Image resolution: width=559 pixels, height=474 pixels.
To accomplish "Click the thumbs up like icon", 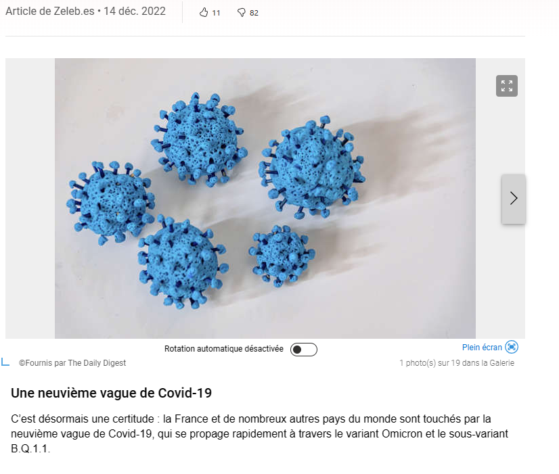I will [204, 13].
